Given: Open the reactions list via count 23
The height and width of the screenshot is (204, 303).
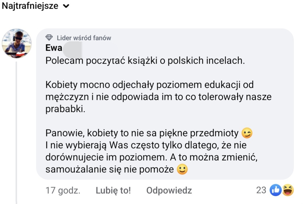Looking at the screenshot, I should [261, 190].
